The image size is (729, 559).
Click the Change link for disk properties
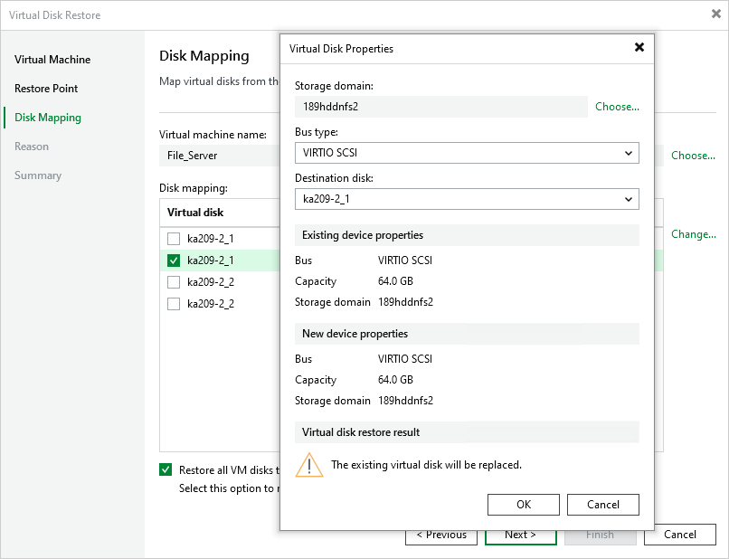693,234
